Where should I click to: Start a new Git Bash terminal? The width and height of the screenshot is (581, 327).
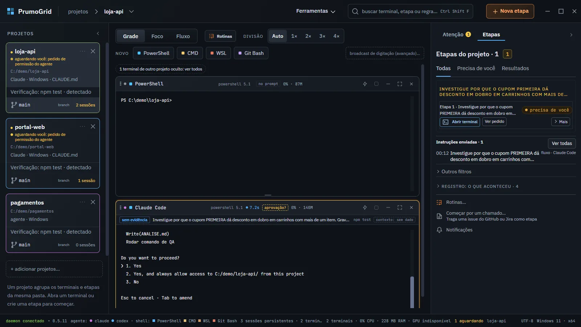tap(251, 53)
